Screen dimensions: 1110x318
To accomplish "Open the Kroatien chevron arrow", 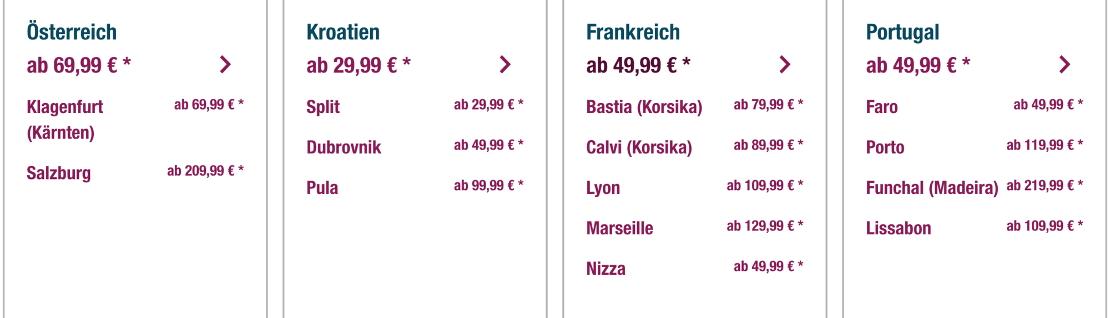I will (505, 65).
